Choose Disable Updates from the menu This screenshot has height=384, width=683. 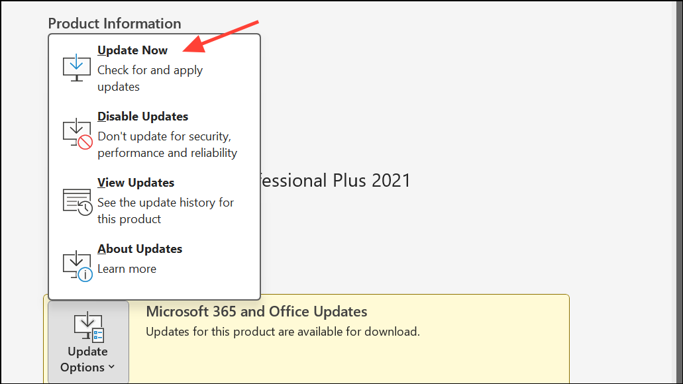pyautogui.click(x=154, y=134)
